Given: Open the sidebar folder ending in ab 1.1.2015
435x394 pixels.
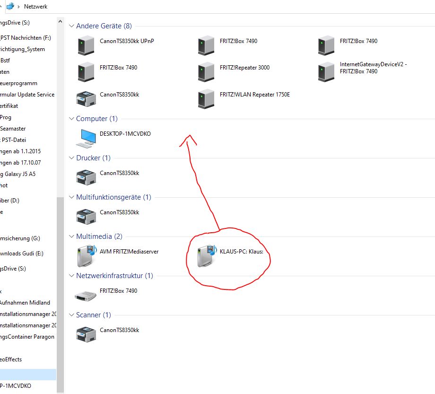Looking at the screenshot, I should pos(20,151).
